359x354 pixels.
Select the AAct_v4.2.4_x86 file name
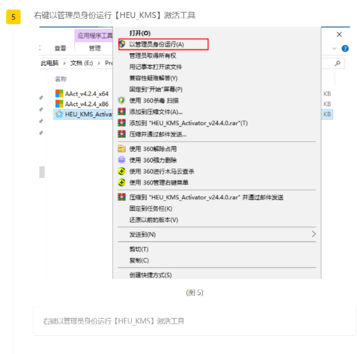(x=86, y=104)
